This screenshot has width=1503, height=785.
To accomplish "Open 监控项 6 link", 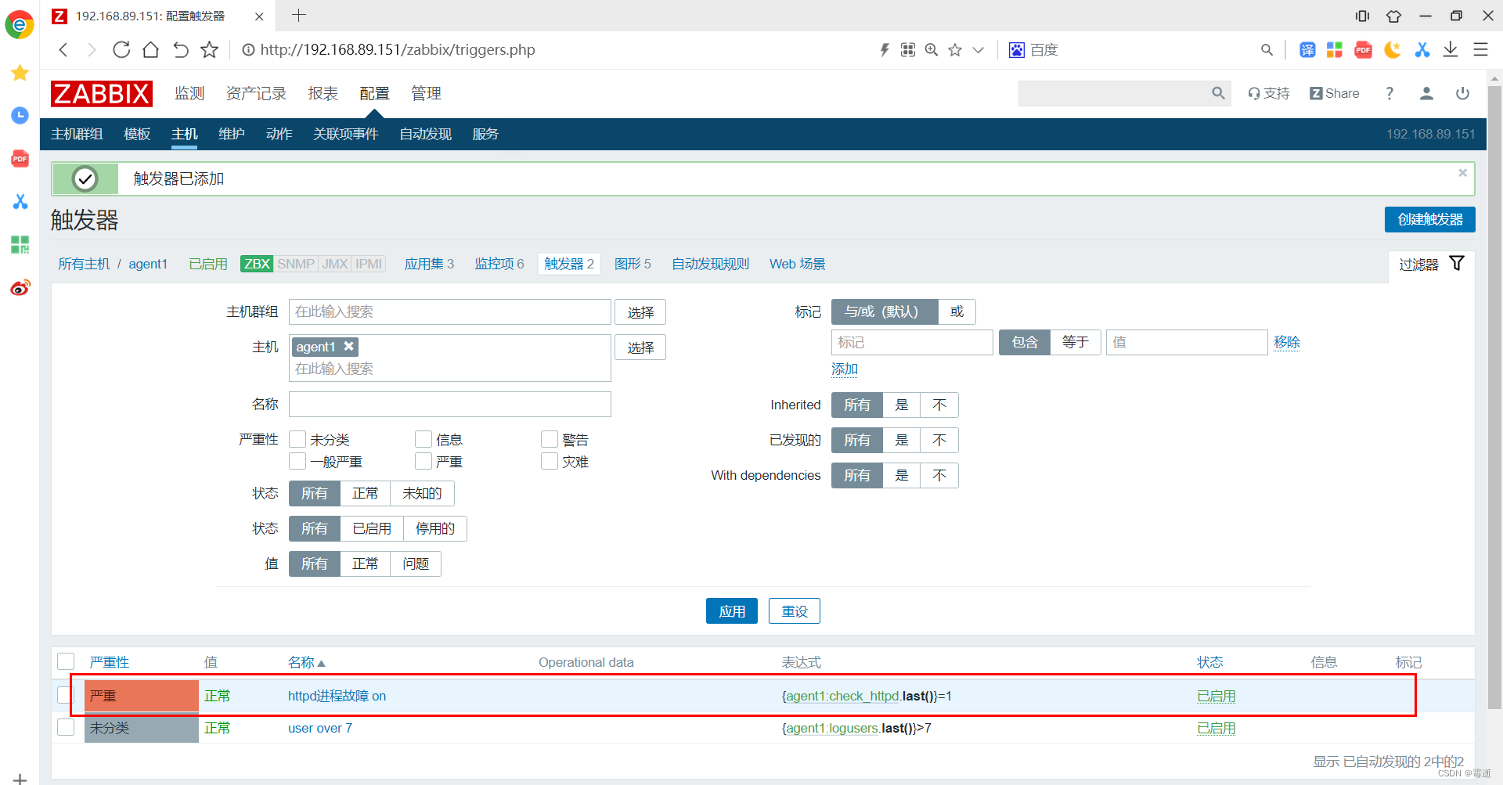I will click(499, 264).
